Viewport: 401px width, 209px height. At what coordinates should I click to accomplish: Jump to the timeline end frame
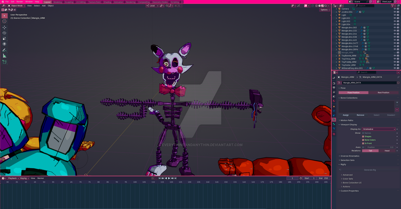click(x=175, y=178)
